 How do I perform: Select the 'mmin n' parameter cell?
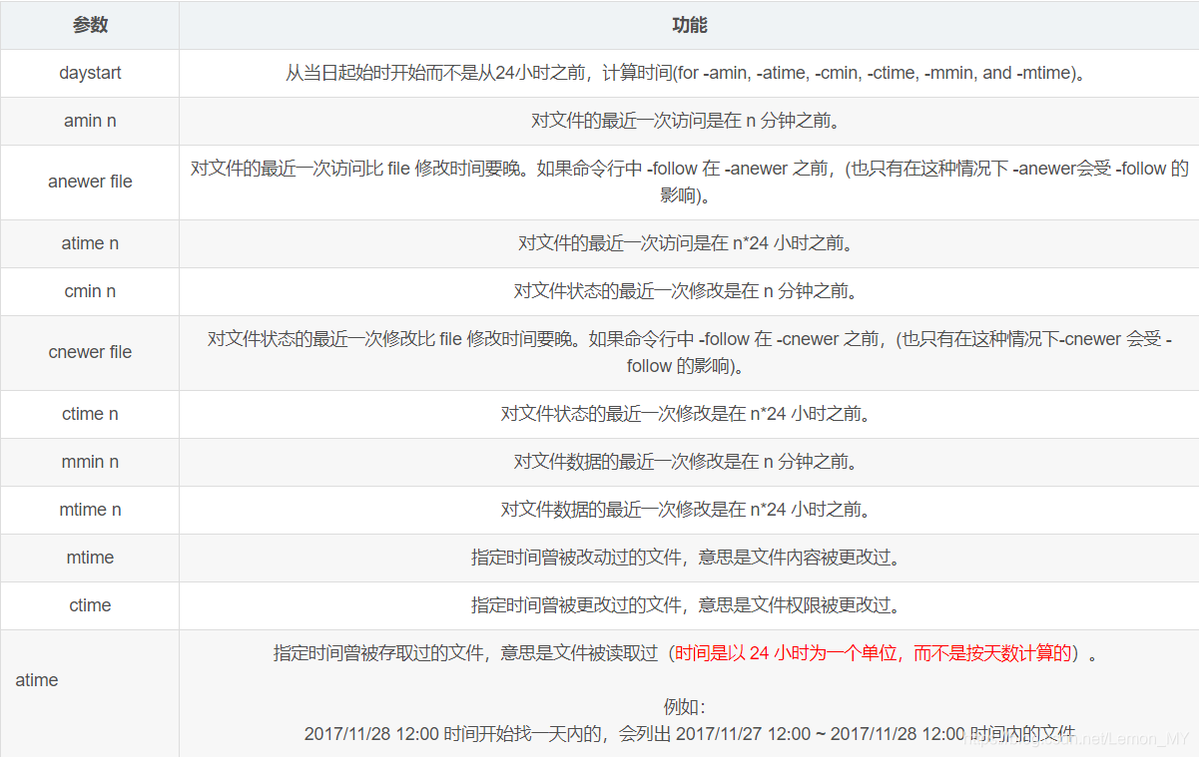[90, 462]
